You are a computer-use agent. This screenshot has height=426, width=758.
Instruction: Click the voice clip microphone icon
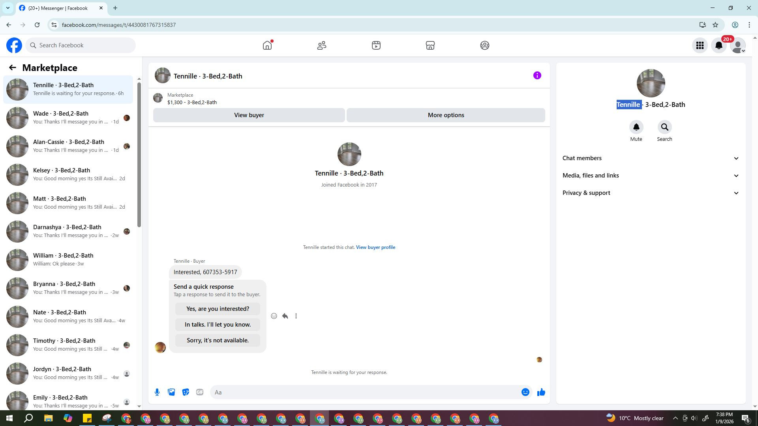157,392
